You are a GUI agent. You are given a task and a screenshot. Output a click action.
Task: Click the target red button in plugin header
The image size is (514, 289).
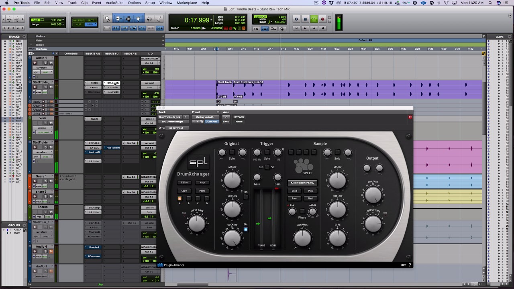click(x=410, y=117)
